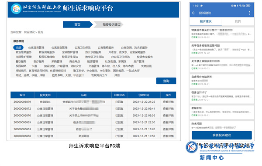This screenshot has height=166, width=262.
Task: Pick the 办公区卫生保洁 category
Action: click(121, 57)
